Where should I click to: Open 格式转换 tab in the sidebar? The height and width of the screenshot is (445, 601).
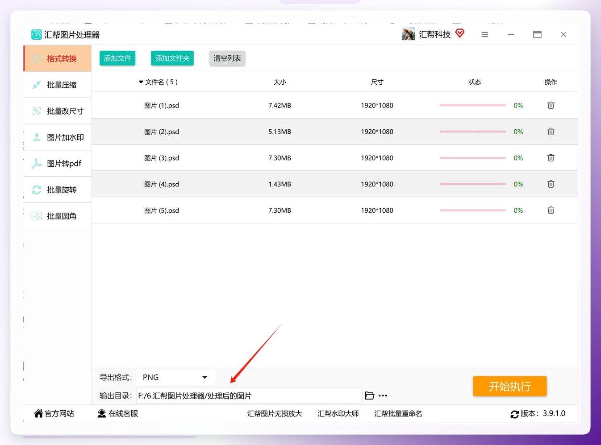[58, 58]
